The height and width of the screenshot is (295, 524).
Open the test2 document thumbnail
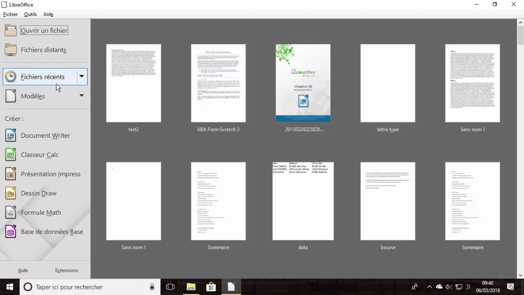coord(133,83)
